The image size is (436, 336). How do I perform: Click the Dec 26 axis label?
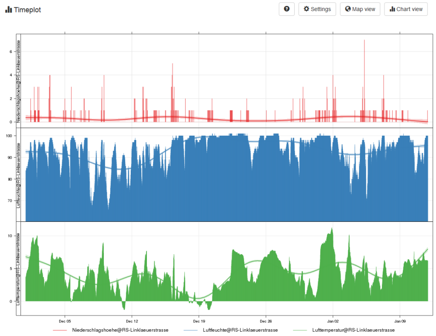click(x=266, y=321)
